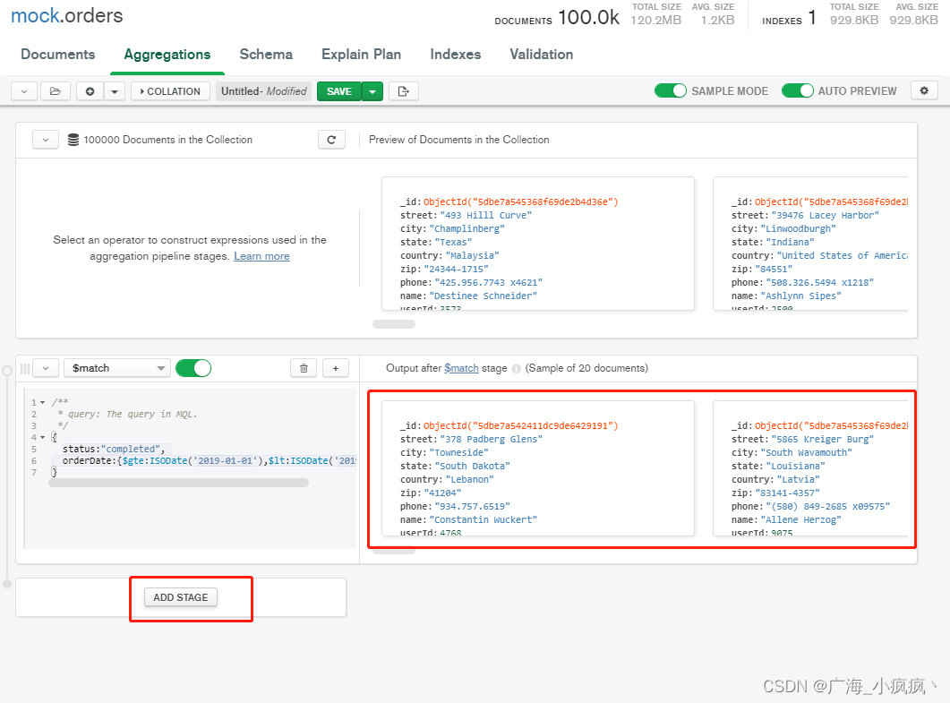The image size is (950, 703).
Task: Click the new pipeline plus icon
Action: 90,91
